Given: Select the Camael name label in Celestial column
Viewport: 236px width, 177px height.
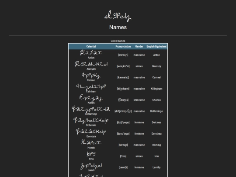Looking at the screenshot, I should [91, 80].
